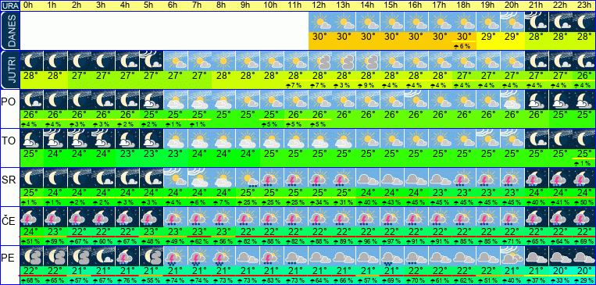Click the DANES 18h 30° temperature cell
This screenshot has width=596, height=285.
click(x=465, y=37)
